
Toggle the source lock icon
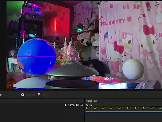[82, 105]
